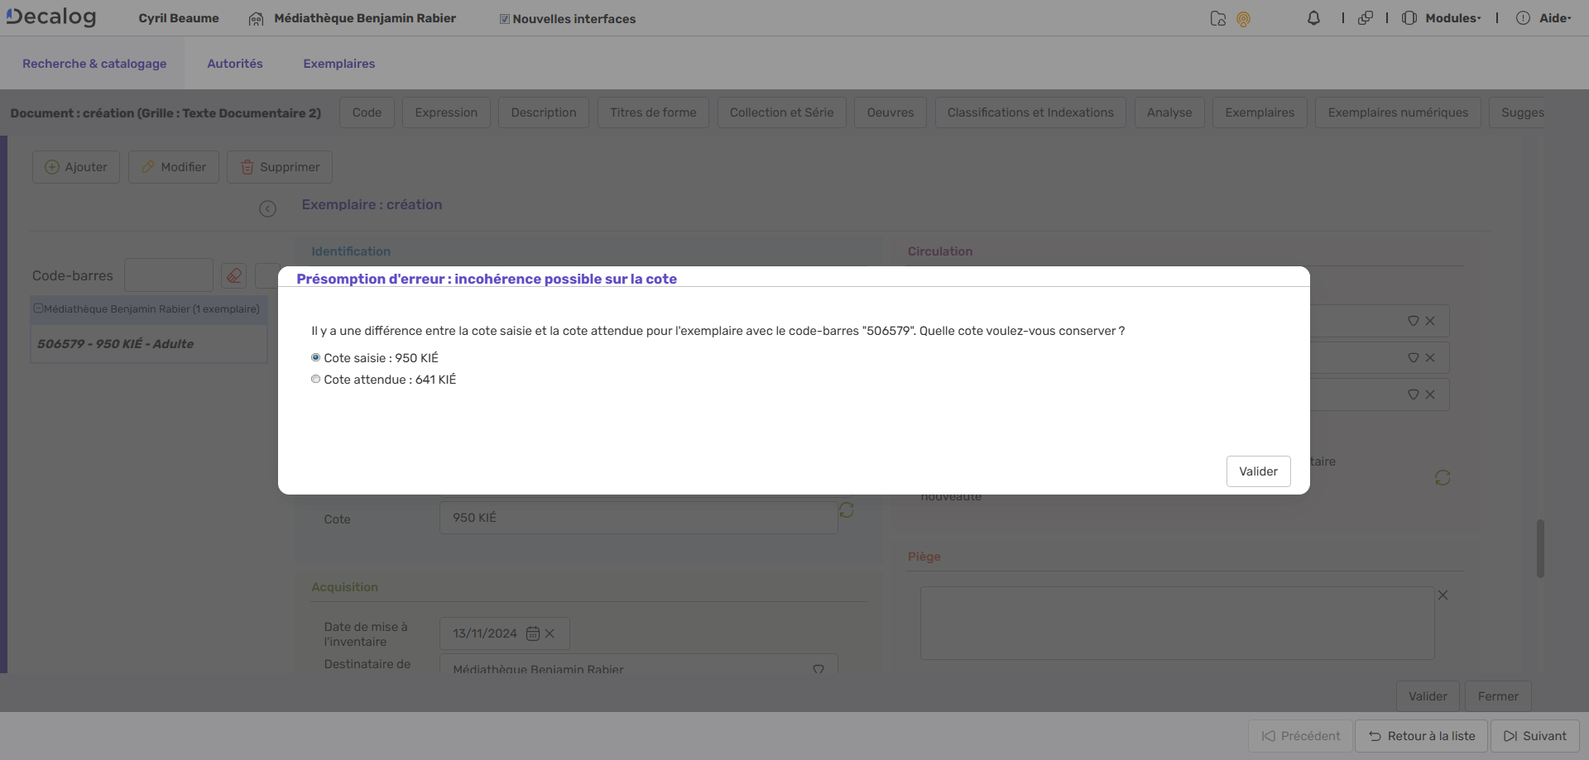Screen dimensions: 1589x760
Task: Open the notifications bell
Action: (x=1313, y=17)
